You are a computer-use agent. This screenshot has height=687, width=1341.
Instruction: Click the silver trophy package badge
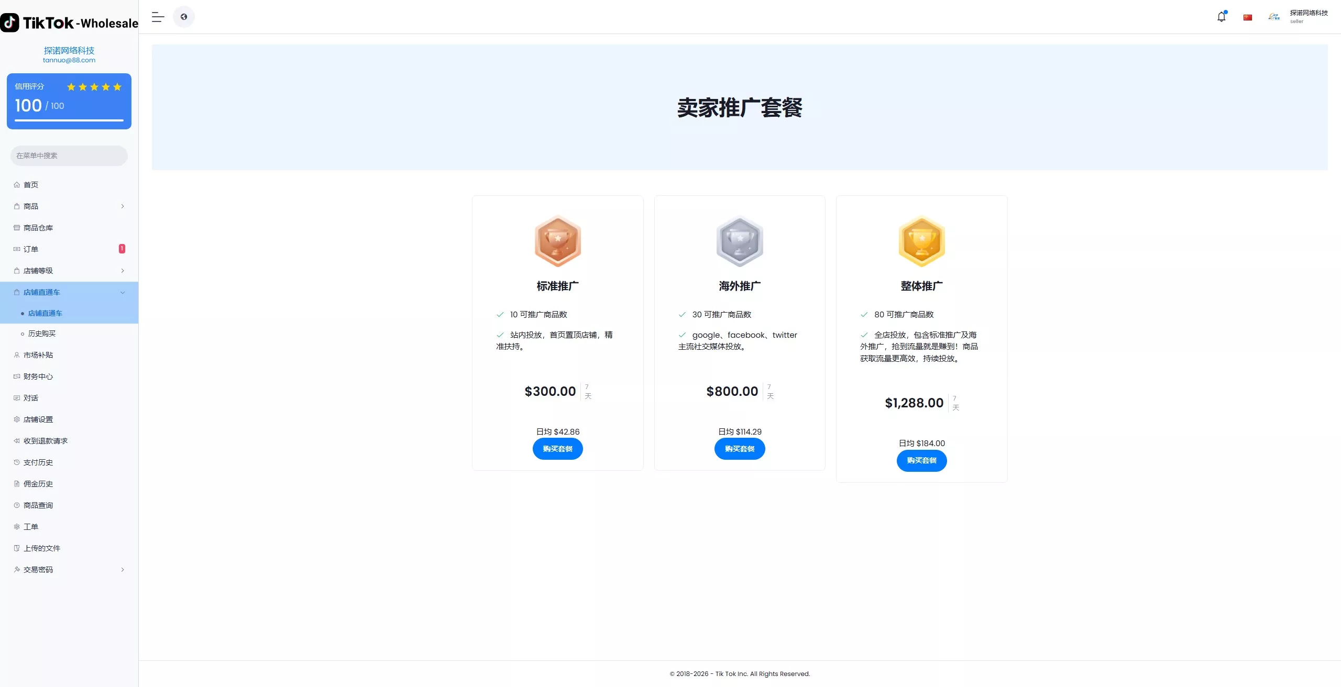(x=739, y=241)
